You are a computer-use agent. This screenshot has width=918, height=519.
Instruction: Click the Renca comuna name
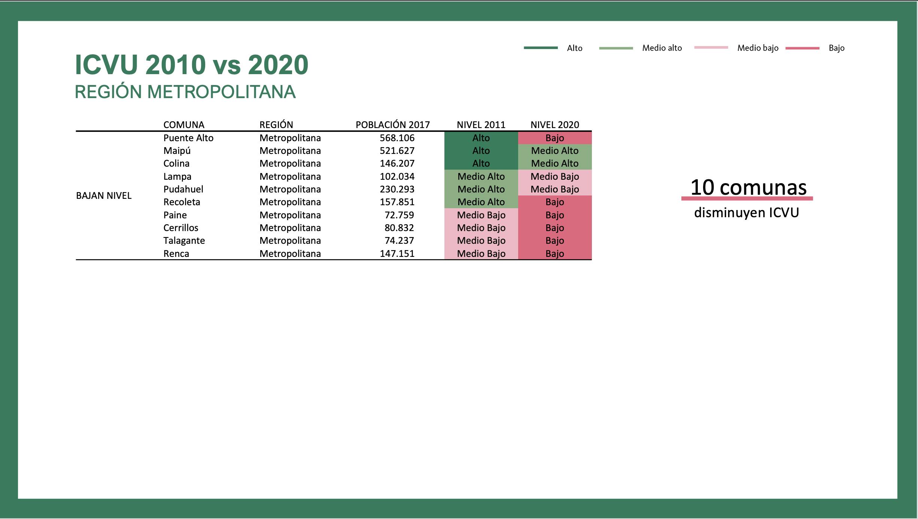click(x=176, y=254)
